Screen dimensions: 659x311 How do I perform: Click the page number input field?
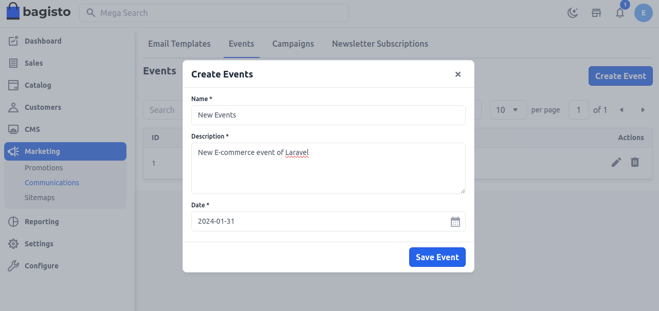579,110
